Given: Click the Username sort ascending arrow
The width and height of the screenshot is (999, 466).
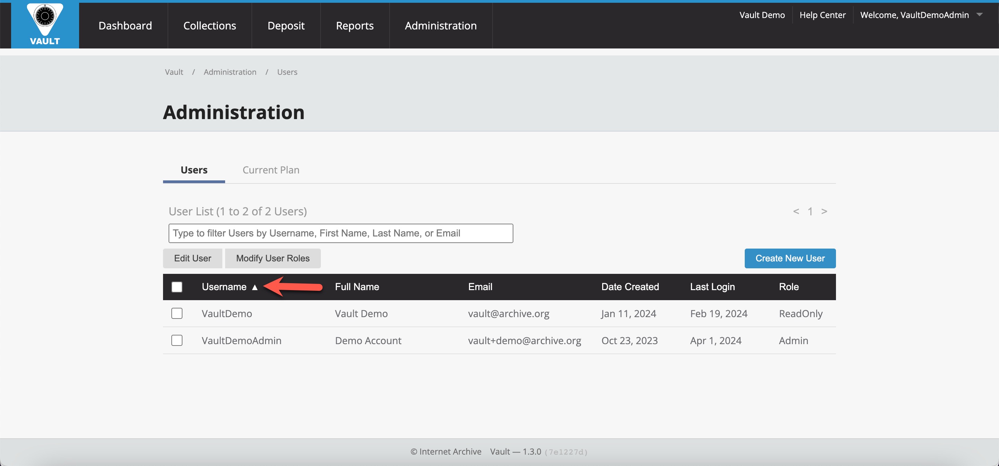Looking at the screenshot, I should point(255,287).
